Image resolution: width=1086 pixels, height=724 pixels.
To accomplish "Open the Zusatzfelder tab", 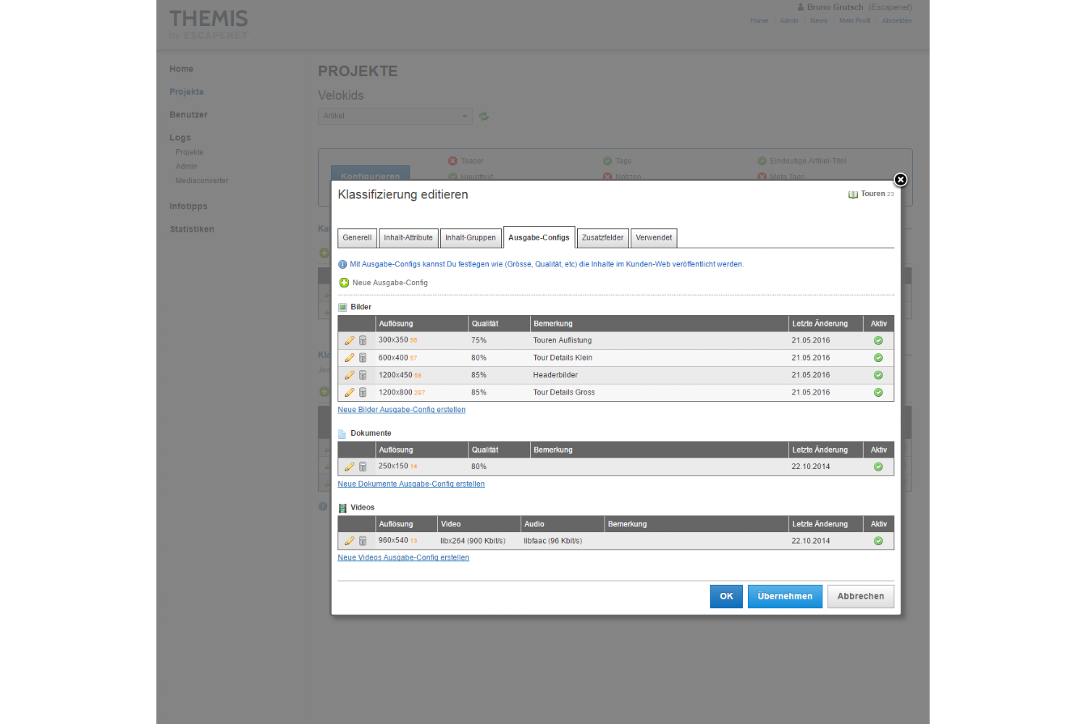I will (x=602, y=237).
